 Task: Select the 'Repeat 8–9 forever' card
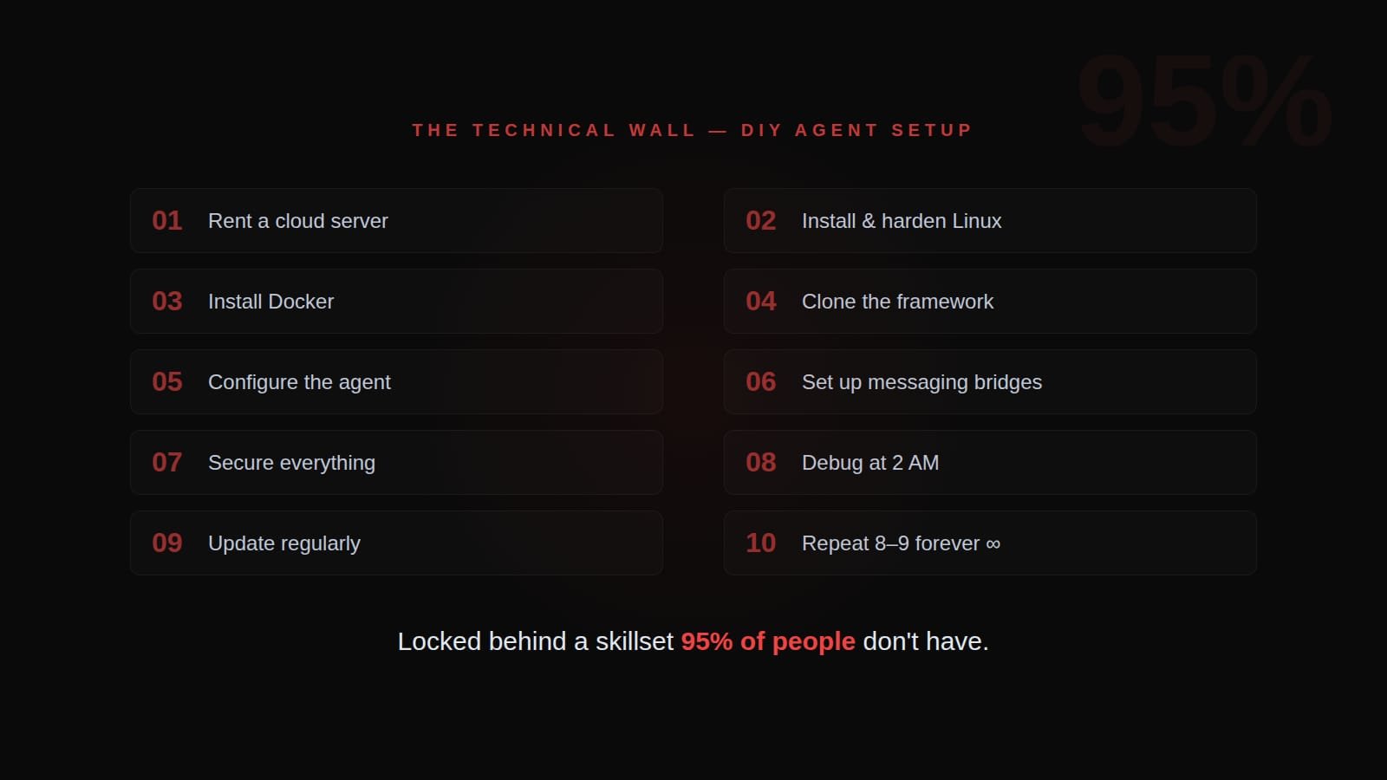(990, 543)
